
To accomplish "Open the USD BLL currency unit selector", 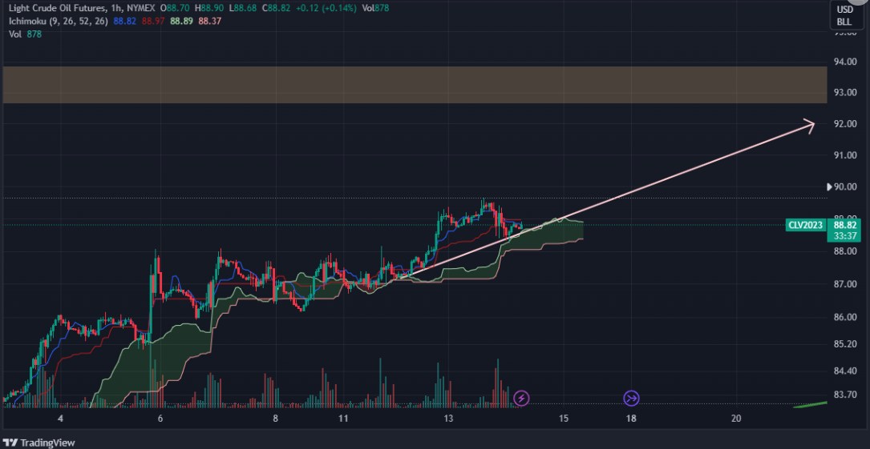I will click(x=844, y=15).
